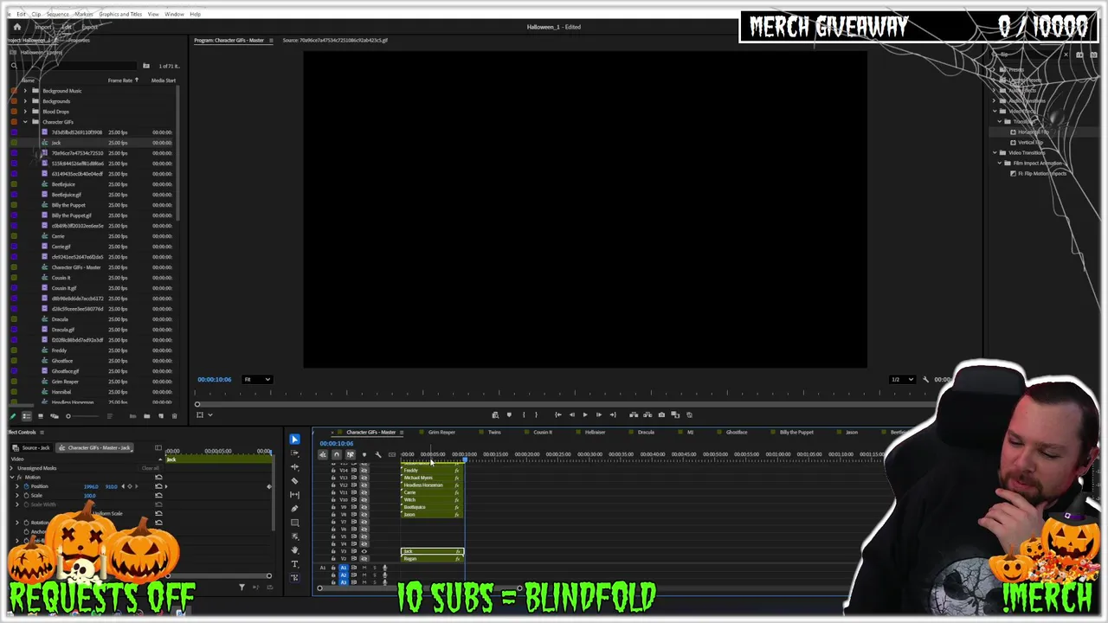Select the Beetlejuice.gif item in Project panel

point(67,195)
